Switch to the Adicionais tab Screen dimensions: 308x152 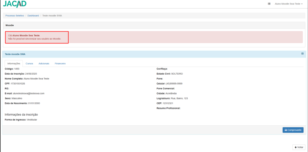(x=44, y=64)
